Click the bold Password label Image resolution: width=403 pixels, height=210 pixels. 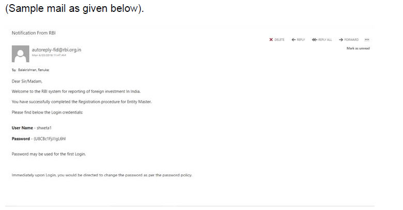click(21, 138)
